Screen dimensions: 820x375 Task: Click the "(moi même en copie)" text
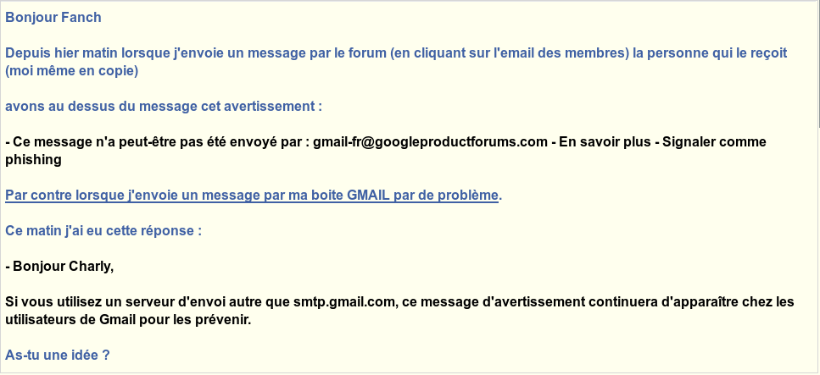pyautogui.click(x=71, y=71)
